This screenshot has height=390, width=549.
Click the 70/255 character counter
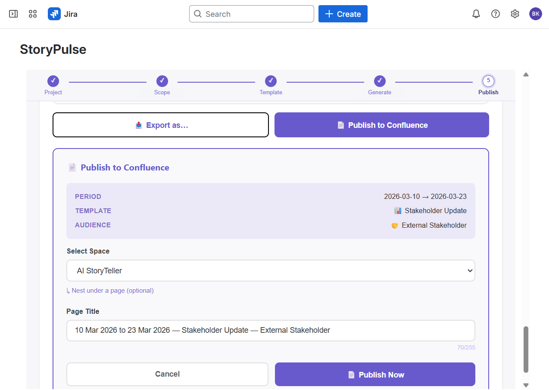(466, 347)
